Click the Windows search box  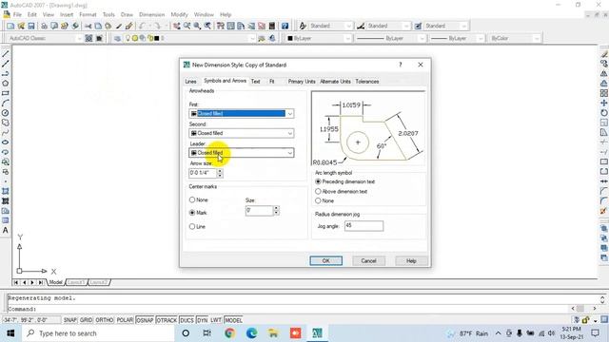(x=98, y=333)
